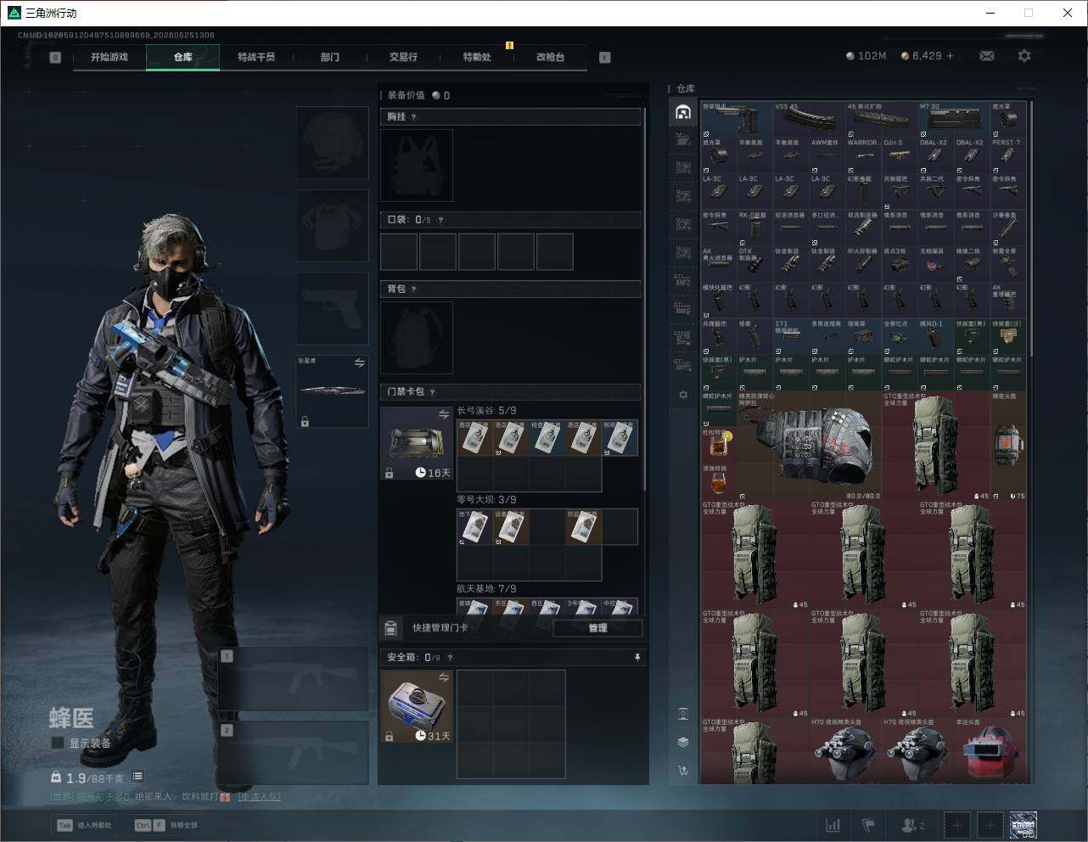Select the WARRIOR laser item
Image resolution: width=1088 pixels, height=842 pixels.
pos(863,155)
